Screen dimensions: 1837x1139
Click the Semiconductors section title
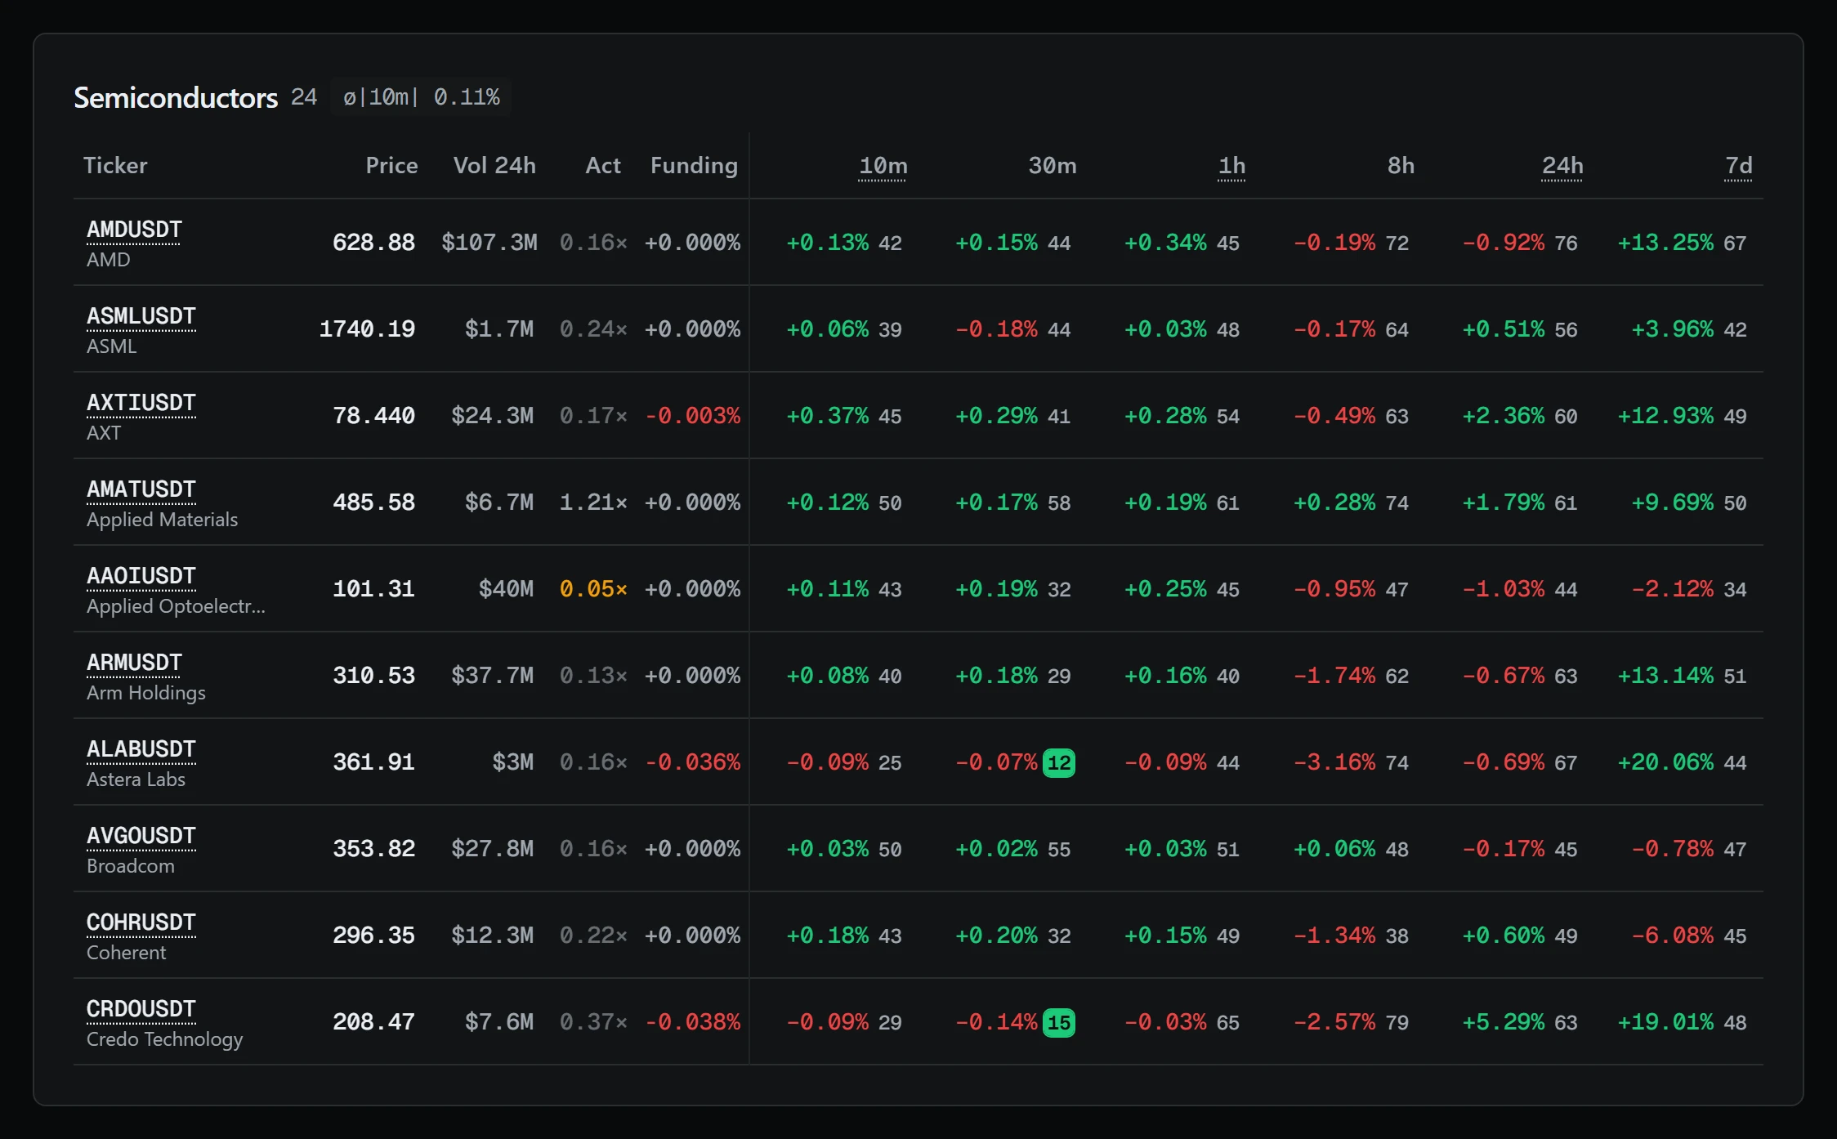point(176,98)
